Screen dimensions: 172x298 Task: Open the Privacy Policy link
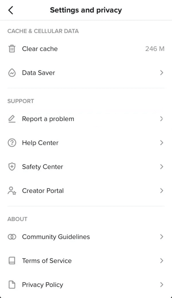pos(86,285)
